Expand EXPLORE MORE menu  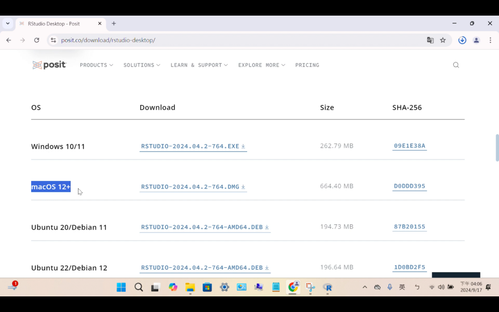tap(262, 65)
